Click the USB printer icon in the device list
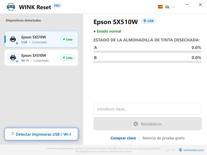 tap(13, 39)
